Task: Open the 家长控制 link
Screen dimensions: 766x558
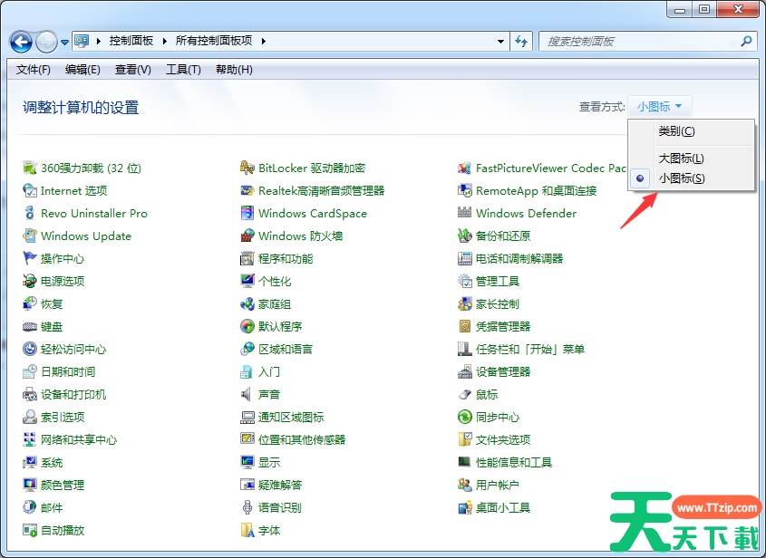Action: pos(498,303)
